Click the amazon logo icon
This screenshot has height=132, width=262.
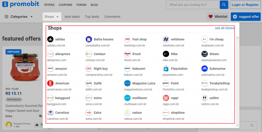pyautogui.click(x=50, y=69)
